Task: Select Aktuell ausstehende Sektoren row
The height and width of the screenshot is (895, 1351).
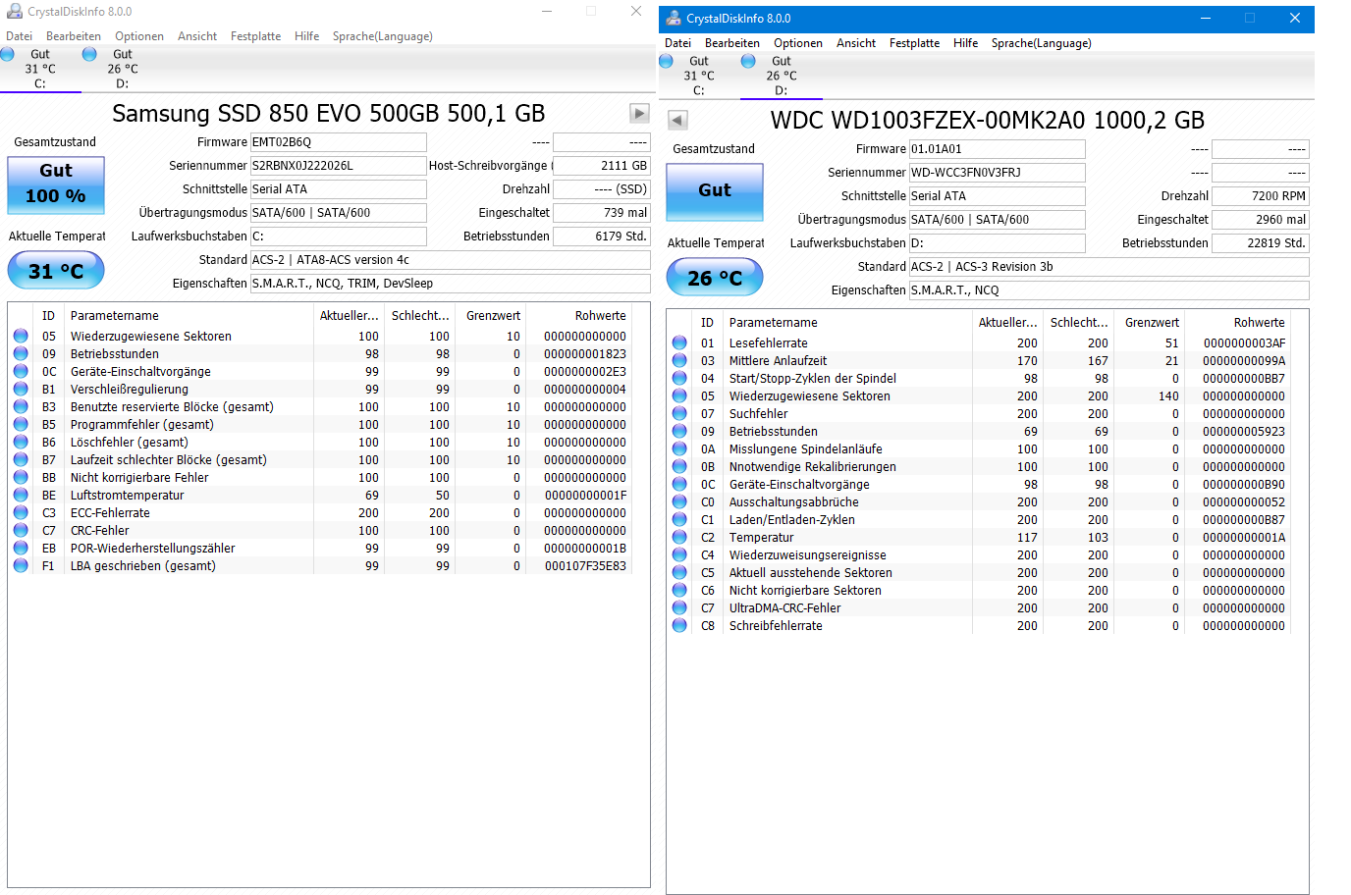Action: (x=979, y=572)
